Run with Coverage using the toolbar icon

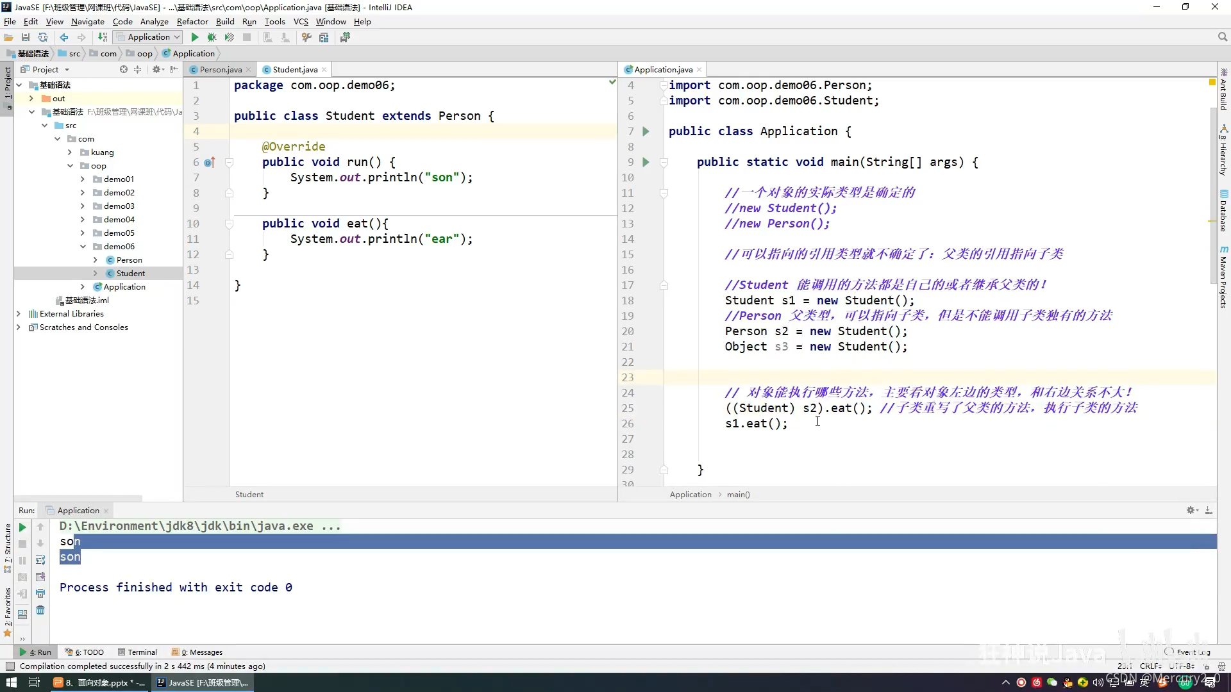tap(229, 37)
